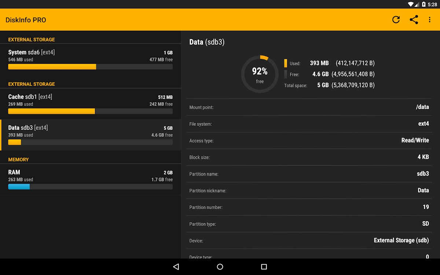Tap the Partition nickname row
This screenshot has height=275, width=440.
click(309, 190)
